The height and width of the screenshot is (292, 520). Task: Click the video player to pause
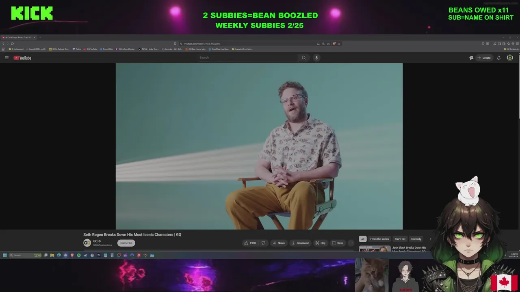click(259, 146)
